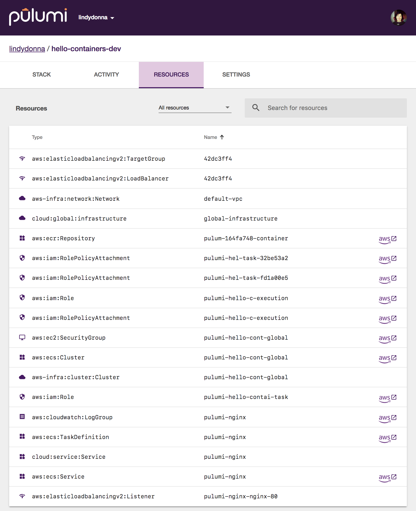Switch to the STACK tab
The width and height of the screenshot is (416, 511).
click(x=42, y=75)
